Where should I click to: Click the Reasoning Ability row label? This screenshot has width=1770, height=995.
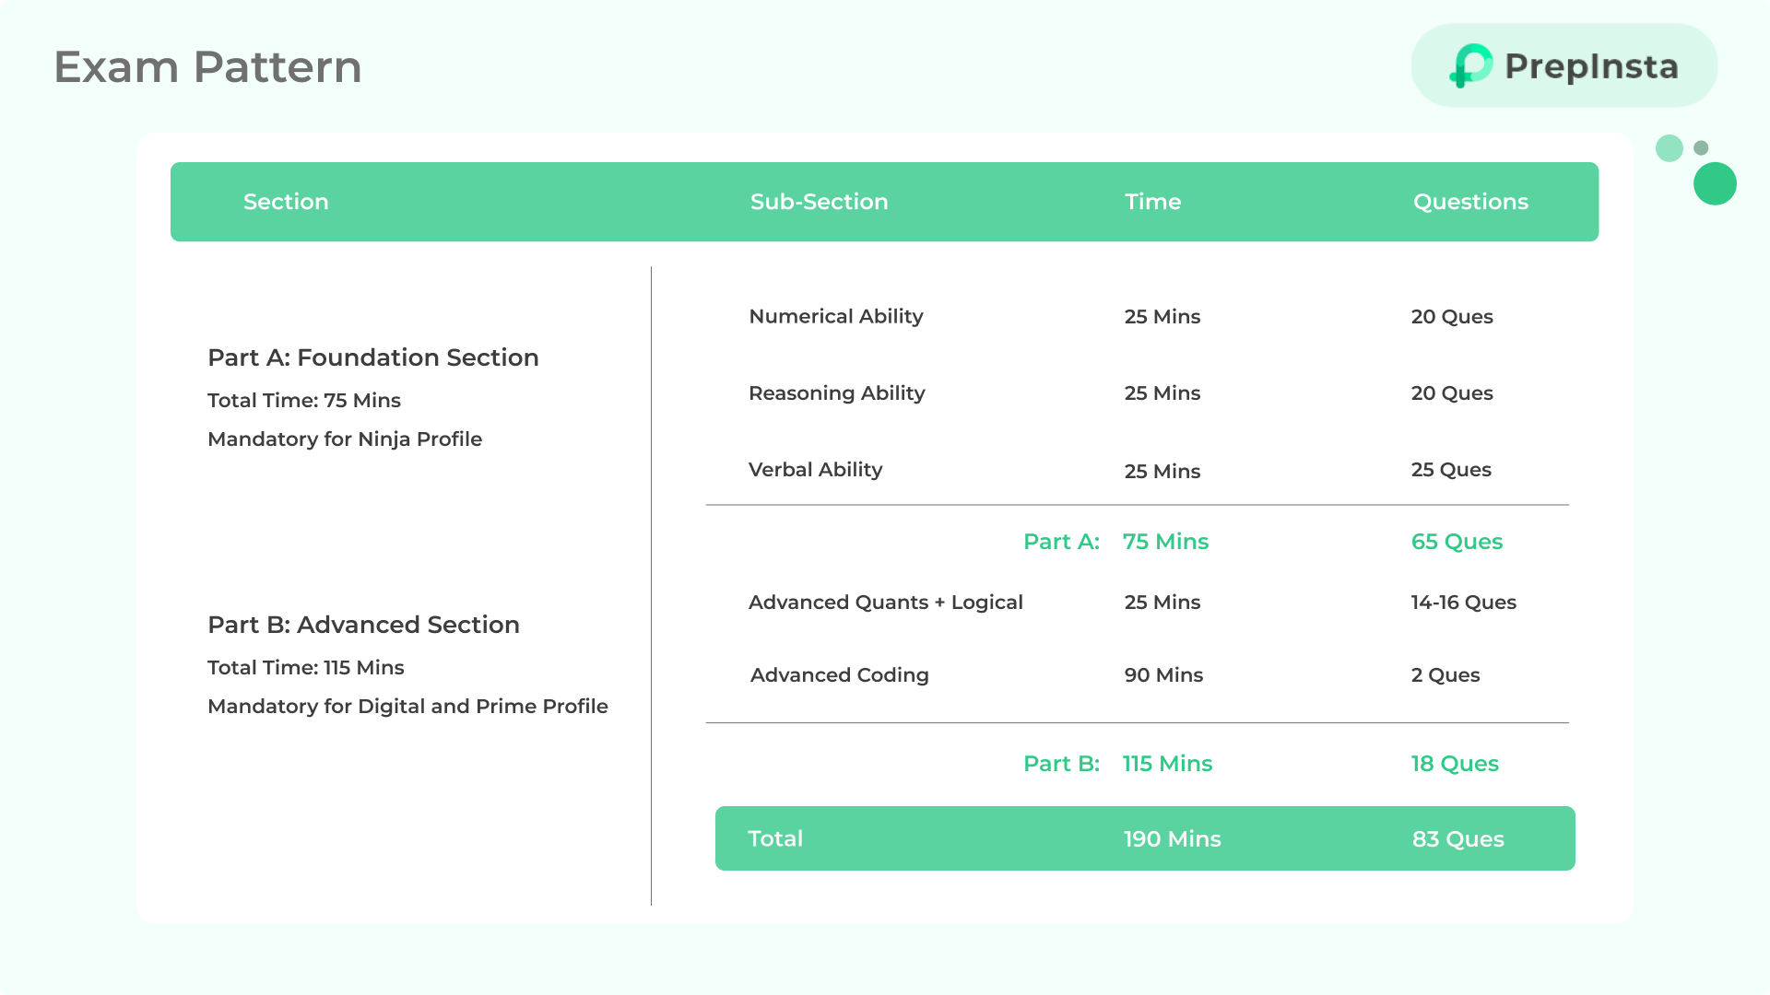836,393
